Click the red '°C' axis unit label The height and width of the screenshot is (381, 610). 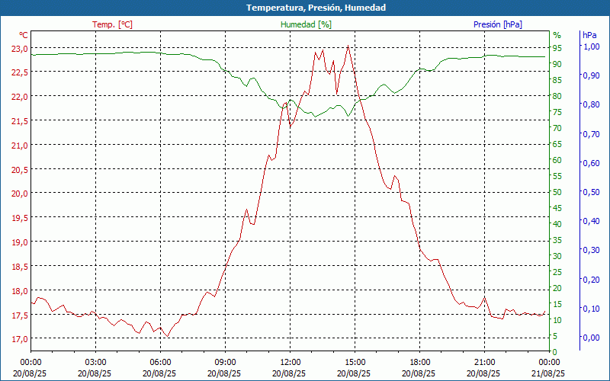click(24, 35)
